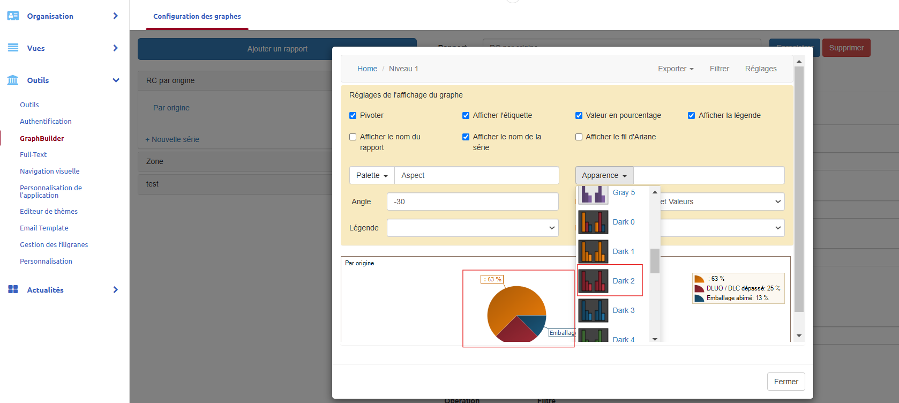Uncheck the Pivoter checkbox
Image resolution: width=899 pixels, height=403 pixels.
click(x=353, y=116)
